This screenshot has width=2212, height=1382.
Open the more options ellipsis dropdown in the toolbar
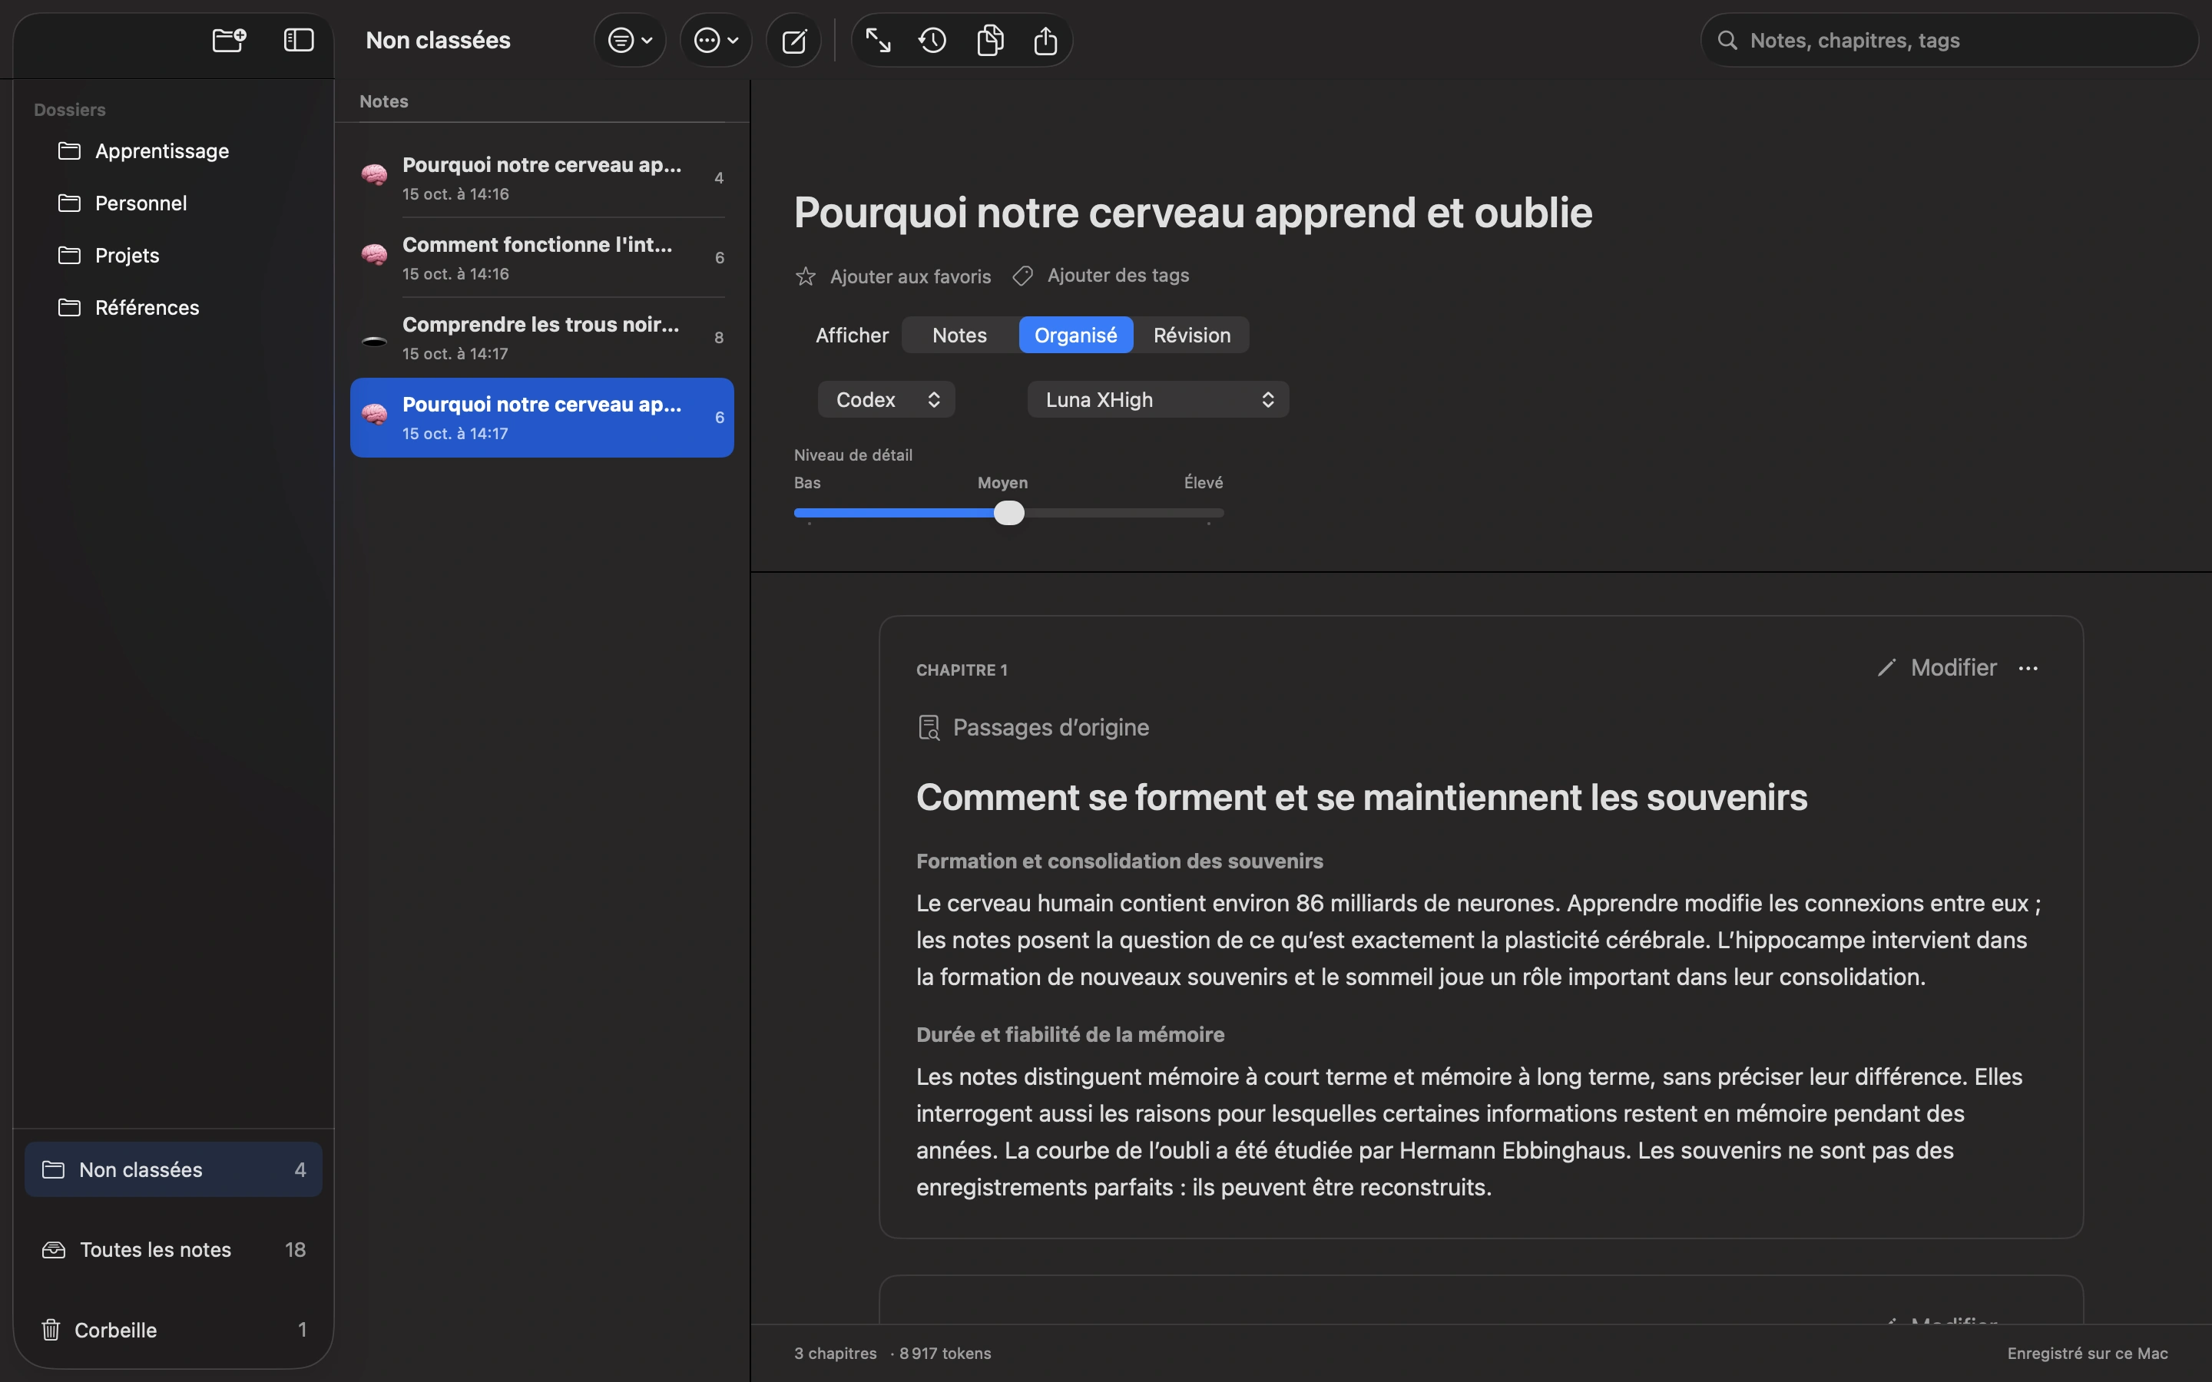716,40
